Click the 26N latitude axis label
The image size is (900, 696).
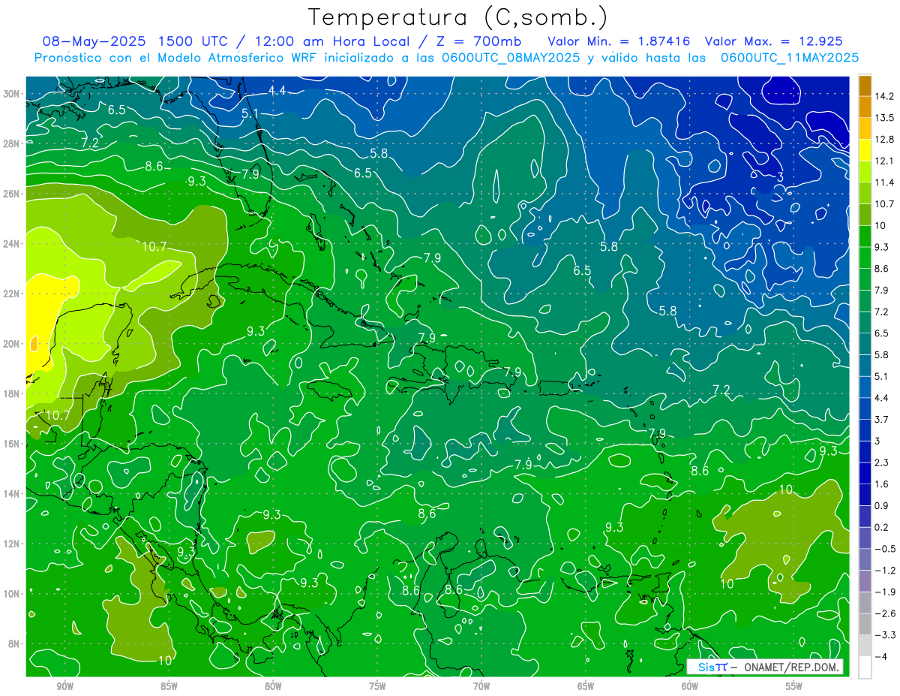coord(11,194)
